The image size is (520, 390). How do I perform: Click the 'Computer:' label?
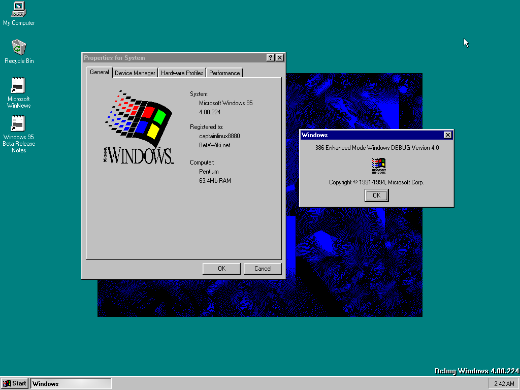[x=202, y=162]
